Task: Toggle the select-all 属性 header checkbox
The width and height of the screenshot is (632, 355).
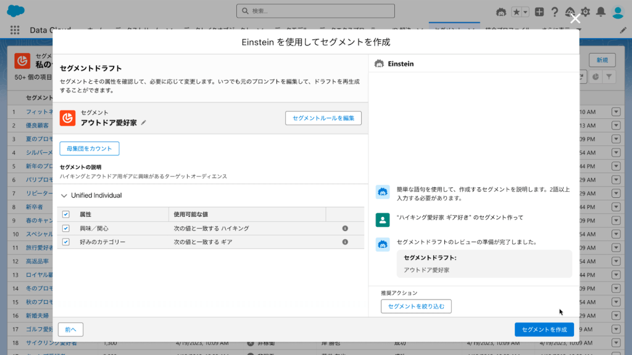Action: click(x=66, y=214)
